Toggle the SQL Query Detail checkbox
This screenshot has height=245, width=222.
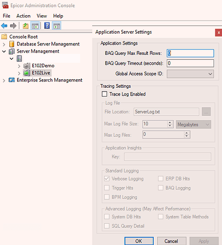[107, 226]
